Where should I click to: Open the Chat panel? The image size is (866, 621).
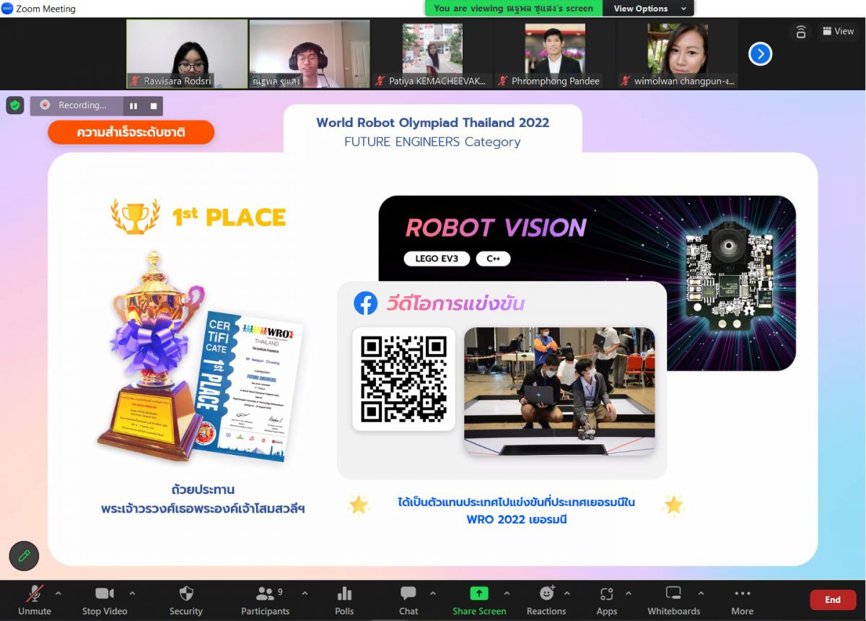coord(408,600)
